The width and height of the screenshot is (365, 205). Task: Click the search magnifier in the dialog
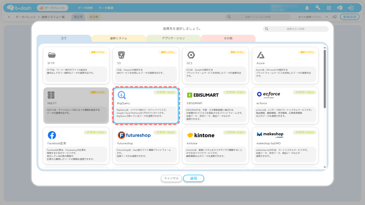[267, 29]
